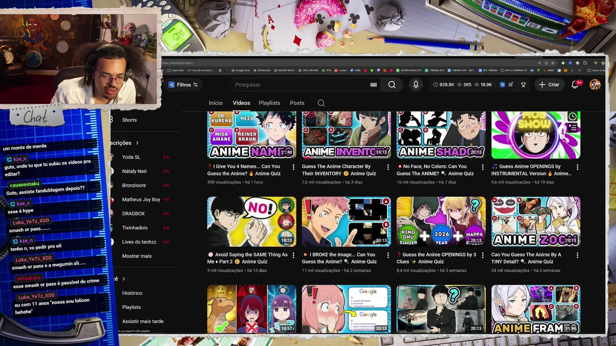Open title 'Guess the Anime OPENINGS by 3 Clues'
The height and width of the screenshot is (346, 616).
436,258
